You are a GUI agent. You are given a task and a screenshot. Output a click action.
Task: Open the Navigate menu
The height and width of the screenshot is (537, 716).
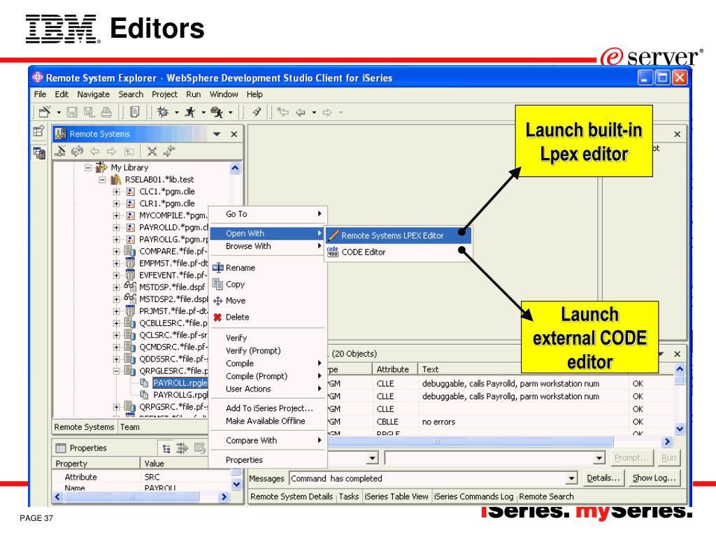click(x=93, y=94)
